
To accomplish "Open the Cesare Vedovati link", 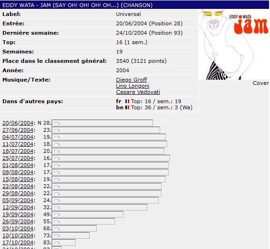I will [x=138, y=92].
